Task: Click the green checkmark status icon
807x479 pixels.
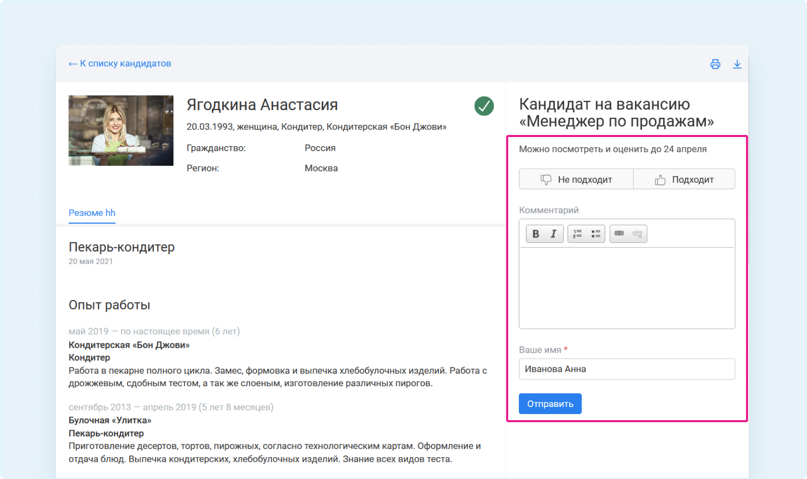Action: (484, 106)
